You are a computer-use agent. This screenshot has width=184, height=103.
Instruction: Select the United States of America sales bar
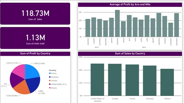pyautogui.click(x=97, y=80)
